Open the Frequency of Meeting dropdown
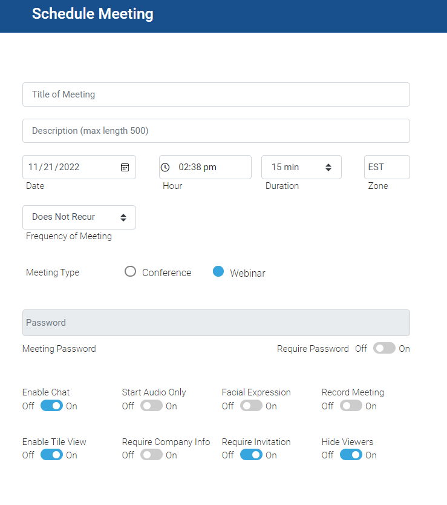The image size is (447, 505). pyautogui.click(x=79, y=217)
